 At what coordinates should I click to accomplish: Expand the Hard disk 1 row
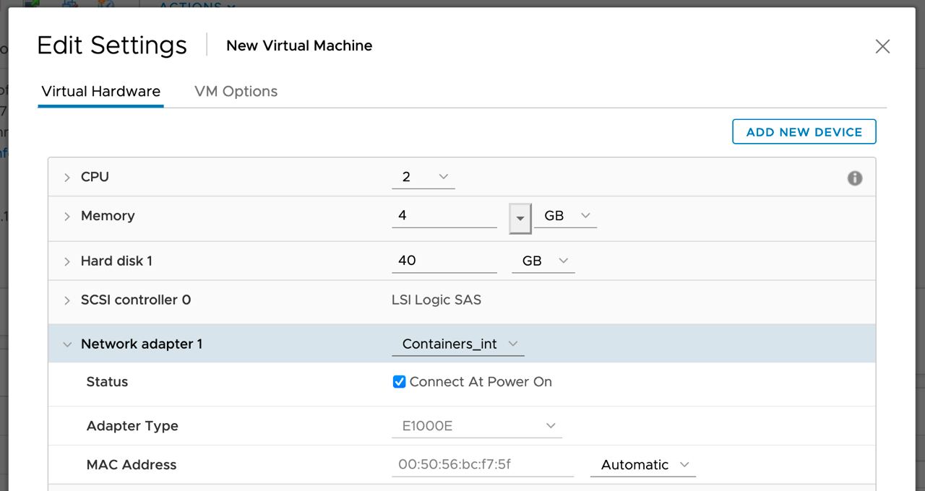(x=67, y=261)
